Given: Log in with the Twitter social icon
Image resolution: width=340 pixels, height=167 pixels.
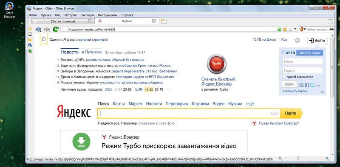Looking at the screenshot, I should click(312, 85).
